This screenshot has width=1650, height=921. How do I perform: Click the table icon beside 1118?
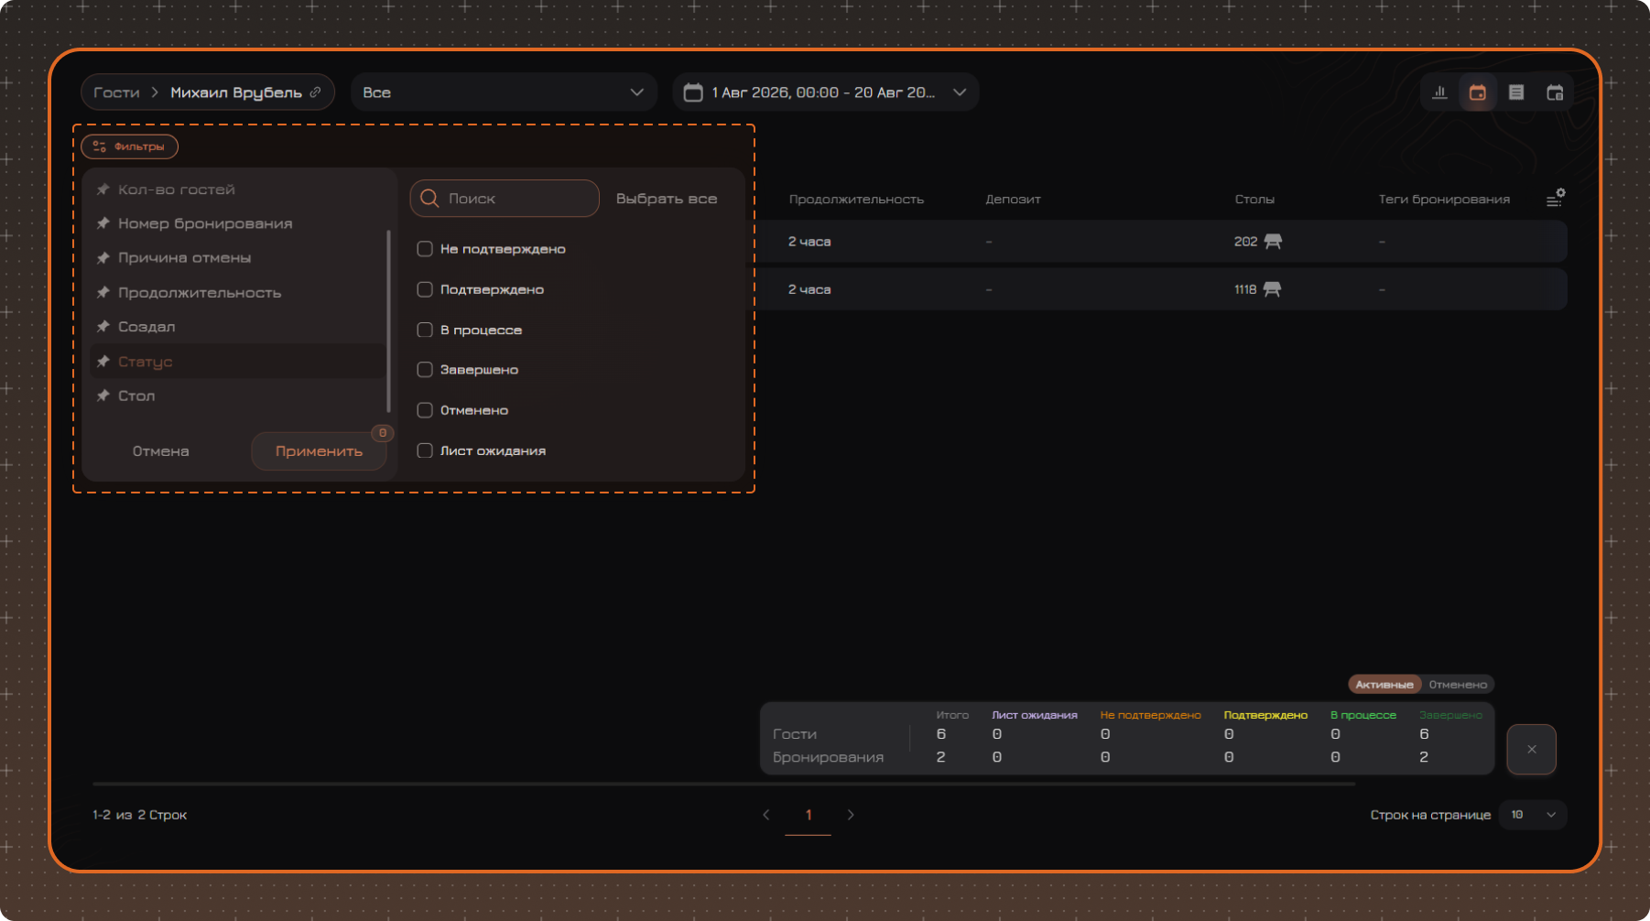[1272, 289]
